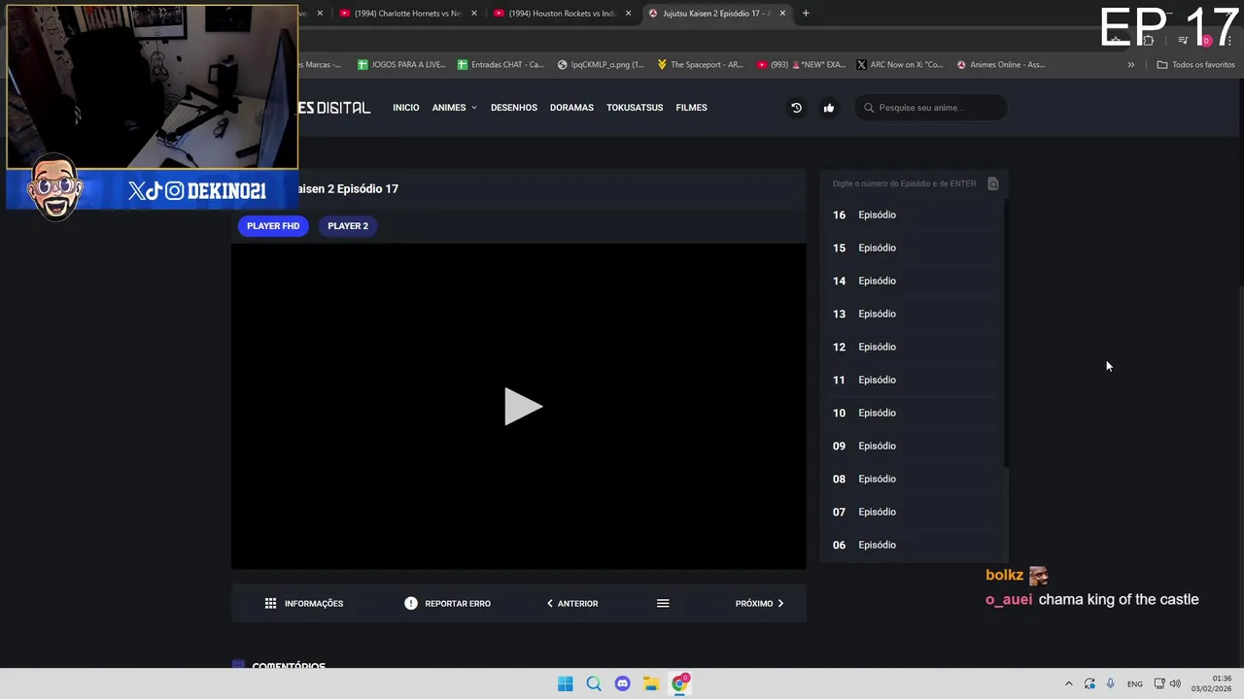This screenshot has width=1244, height=699.
Task: Open the episode list hamburger icon below the player
Action: pos(663,604)
